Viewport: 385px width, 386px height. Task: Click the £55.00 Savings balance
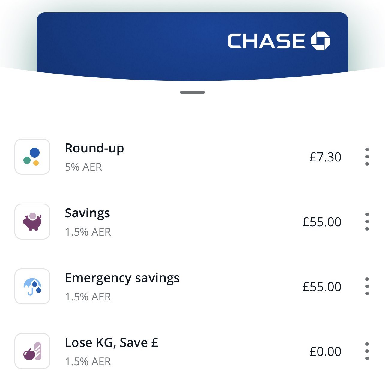pyautogui.click(x=322, y=222)
